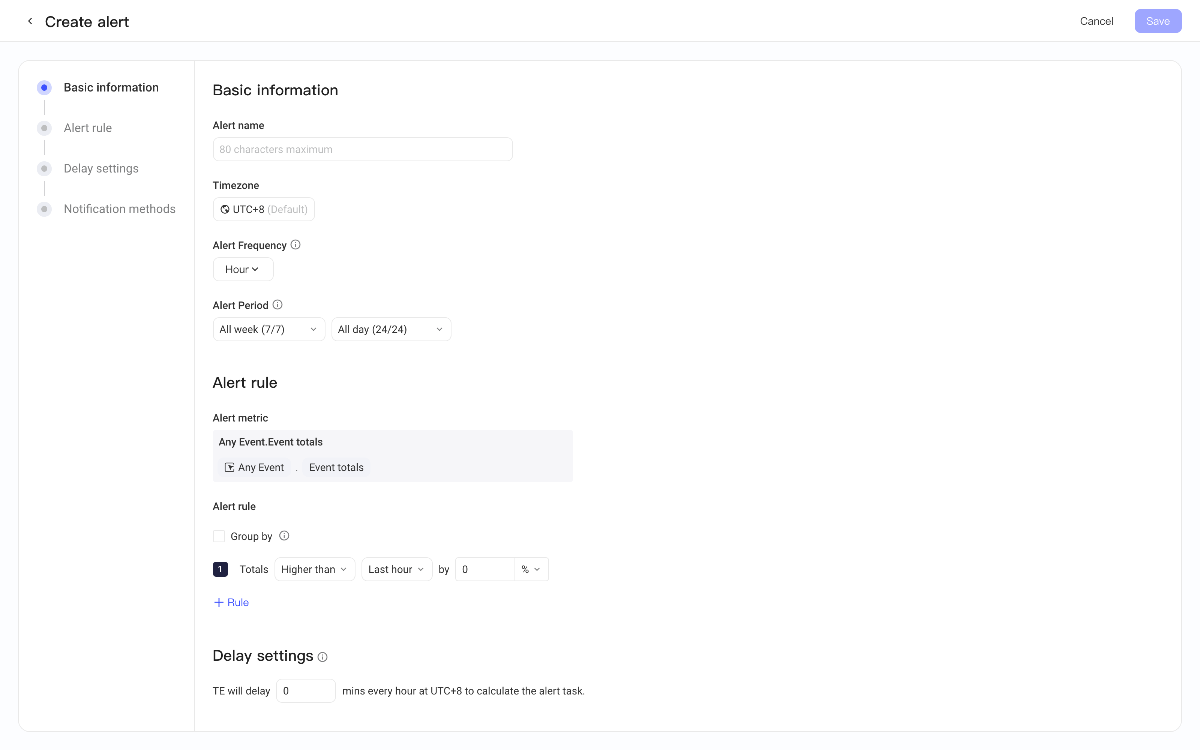The width and height of the screenshot is (1200, 750).
Task: Click the rule number 1 badge
Action: [x=220, y=569]
